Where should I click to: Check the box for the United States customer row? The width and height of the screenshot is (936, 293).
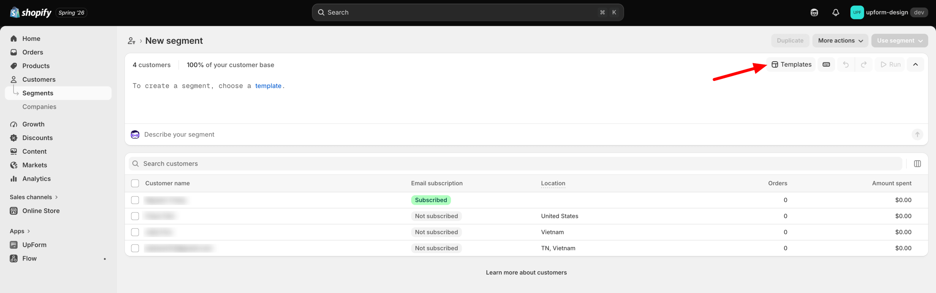click(x=135, y=216)
